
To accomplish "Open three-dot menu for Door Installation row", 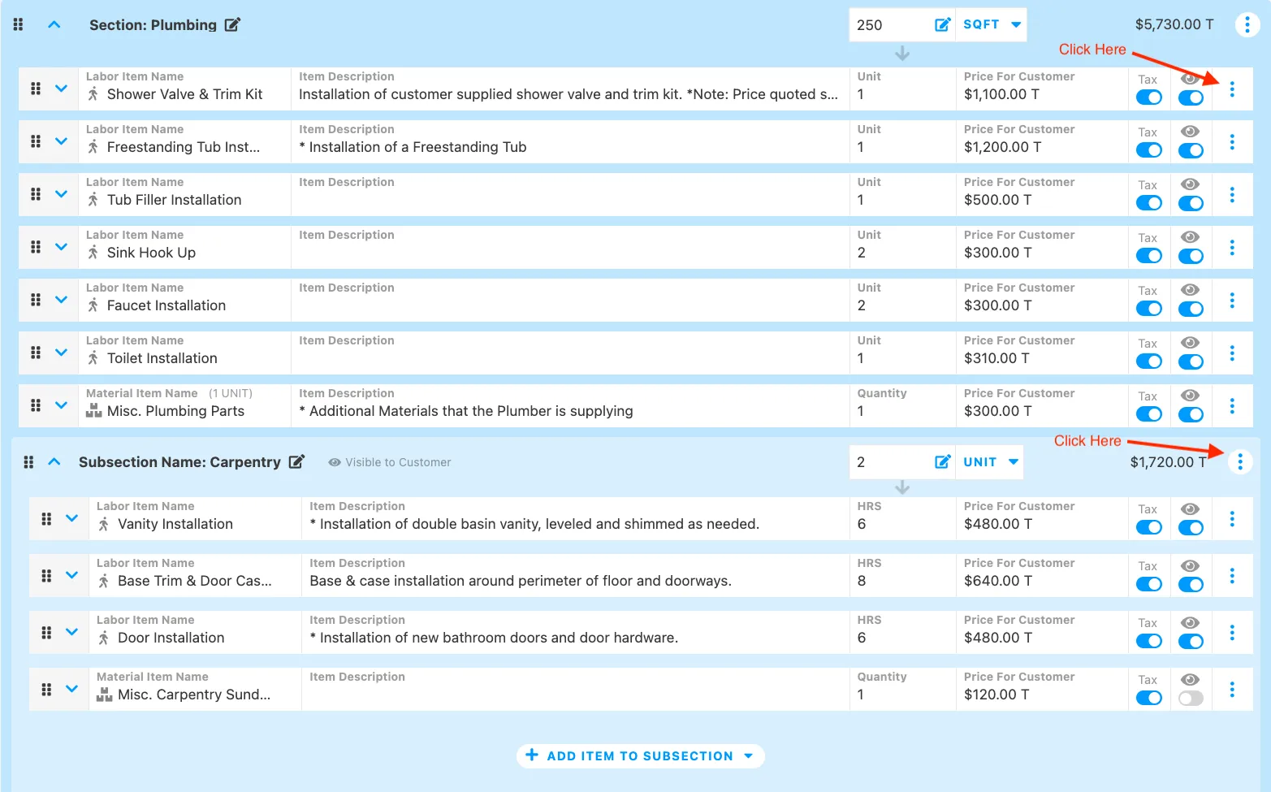I will click(1232, 632).
